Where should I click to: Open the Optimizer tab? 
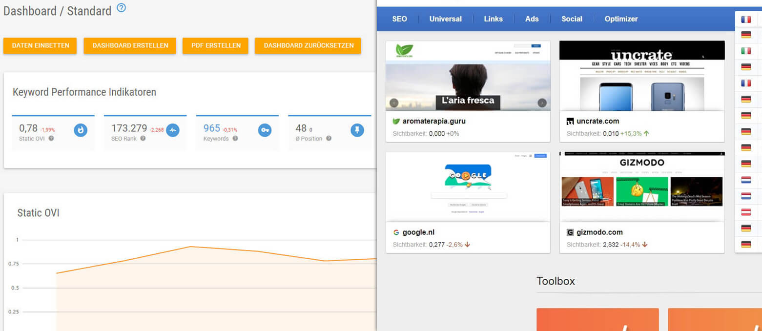point(621,19)
